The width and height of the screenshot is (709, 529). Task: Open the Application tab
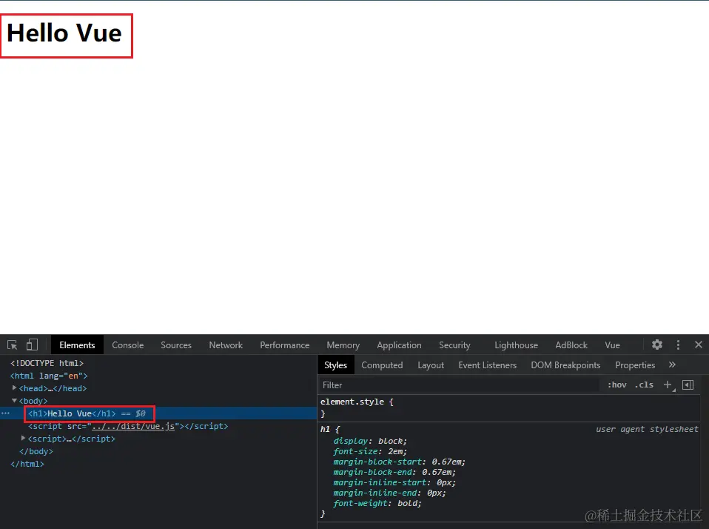click(399, 345)
